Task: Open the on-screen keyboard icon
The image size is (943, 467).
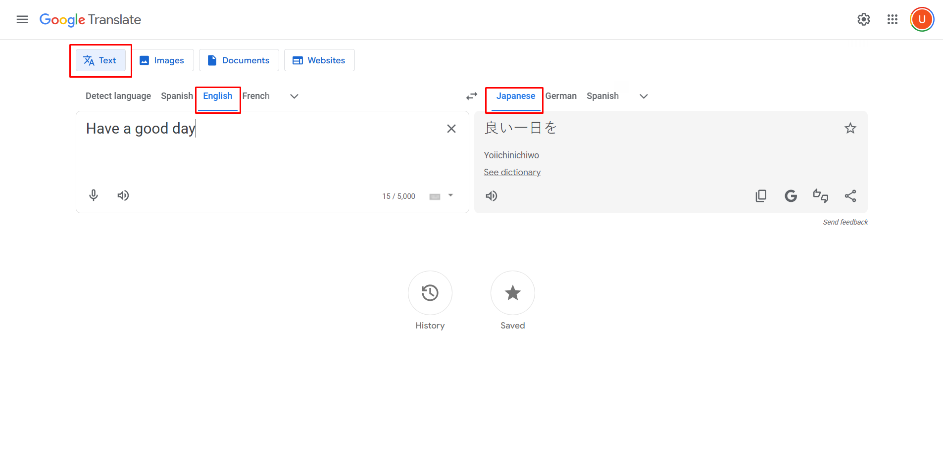Action: click(434, 196)
